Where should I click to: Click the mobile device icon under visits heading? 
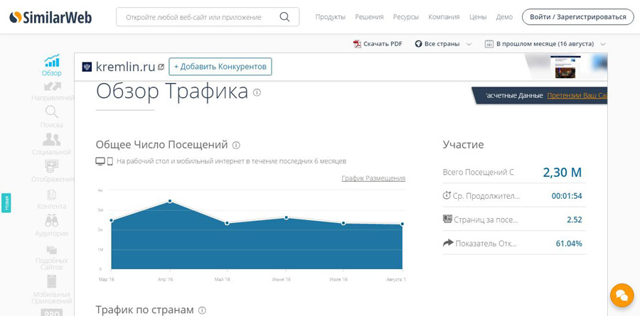pos(110,161)
